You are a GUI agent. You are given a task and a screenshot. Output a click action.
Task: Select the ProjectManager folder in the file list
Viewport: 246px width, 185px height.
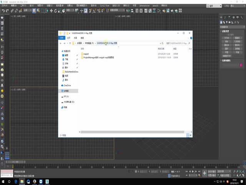tap(99, 57)
